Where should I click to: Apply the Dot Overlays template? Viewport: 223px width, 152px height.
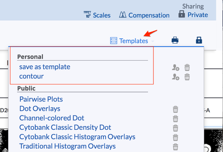[x=40, y=109]
